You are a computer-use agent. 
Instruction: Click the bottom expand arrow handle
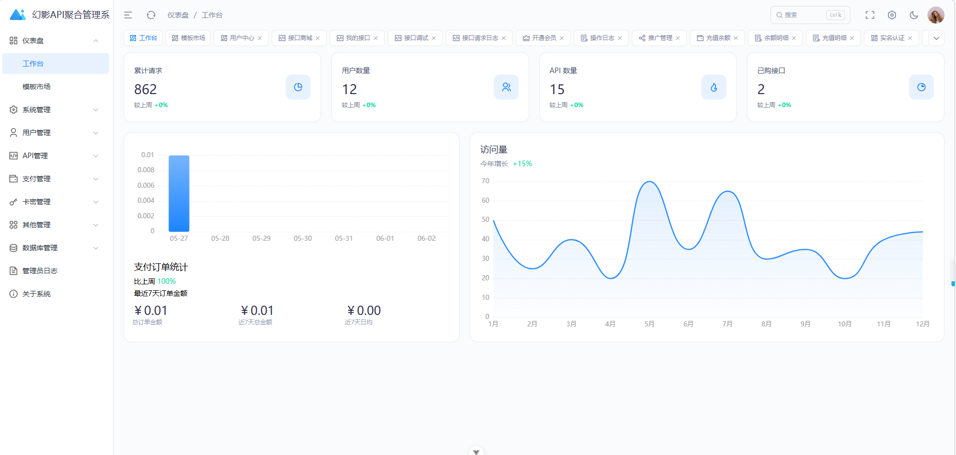tap(476, 451)
